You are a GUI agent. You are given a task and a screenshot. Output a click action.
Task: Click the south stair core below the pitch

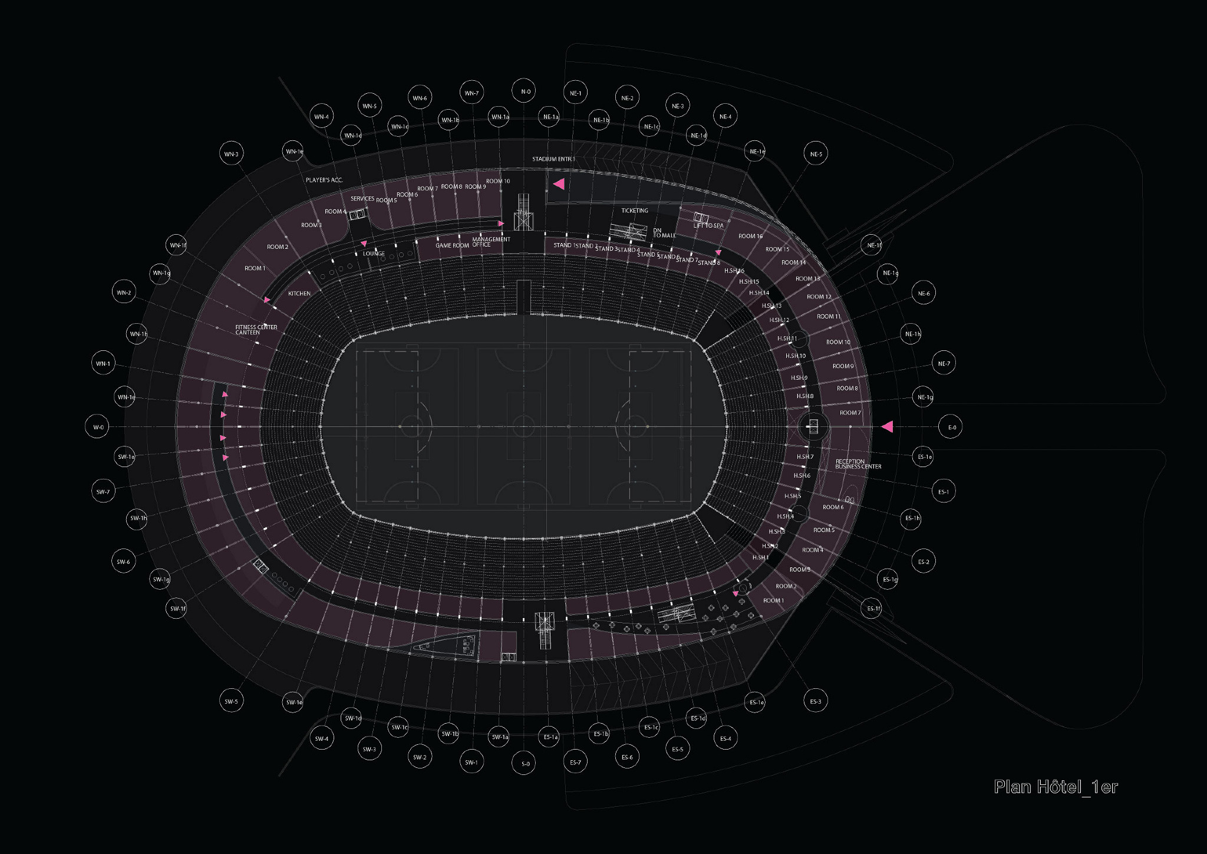click(x=544, y=629)
